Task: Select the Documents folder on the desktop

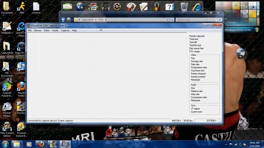Action: (7, 7)
